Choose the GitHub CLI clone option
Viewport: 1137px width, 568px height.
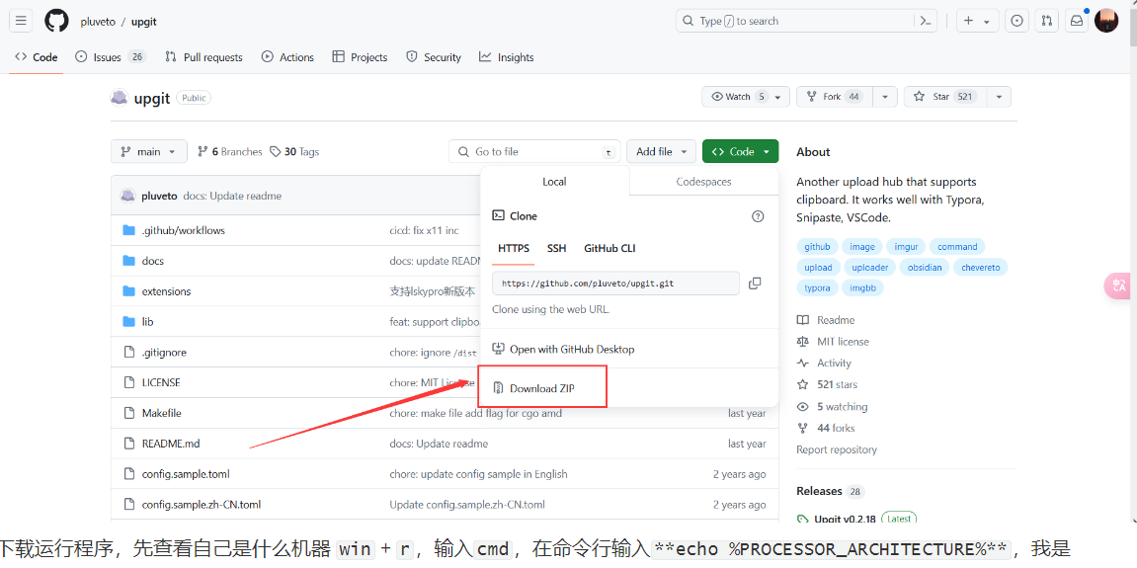click(x=609, y=248)
